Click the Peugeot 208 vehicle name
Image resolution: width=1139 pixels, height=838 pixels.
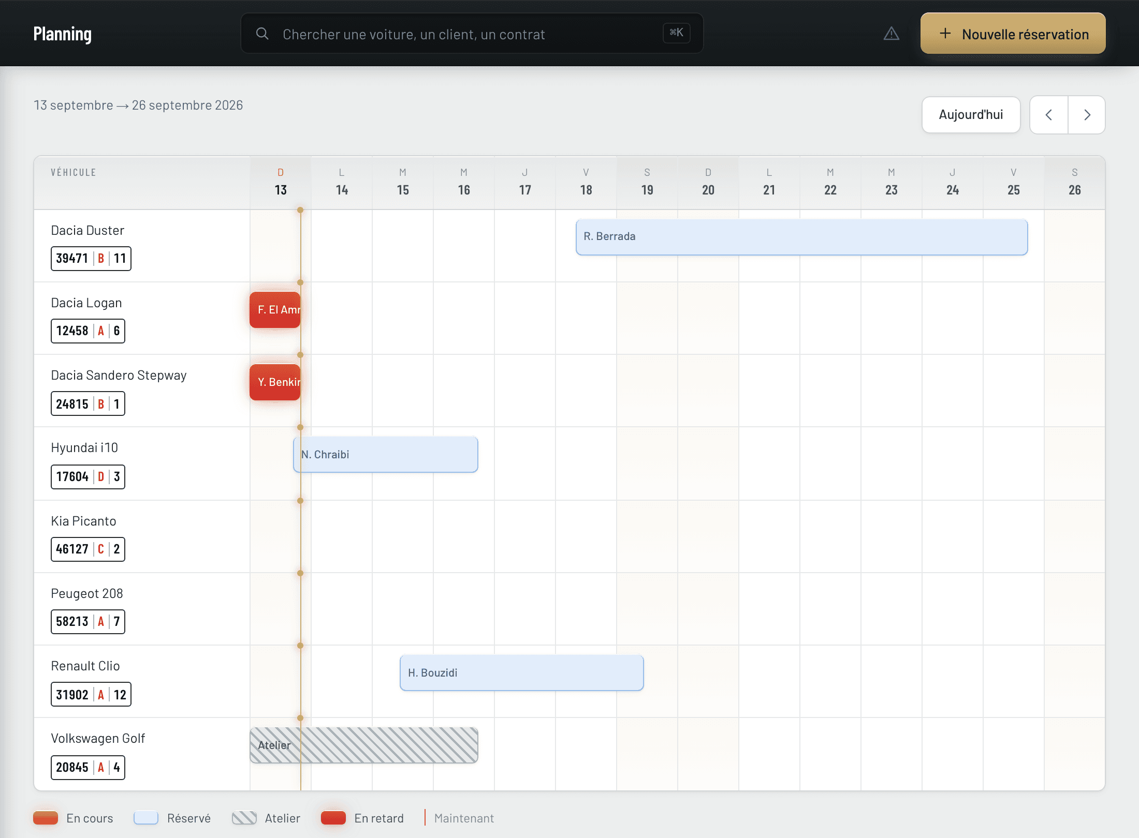tap(87, 594)
